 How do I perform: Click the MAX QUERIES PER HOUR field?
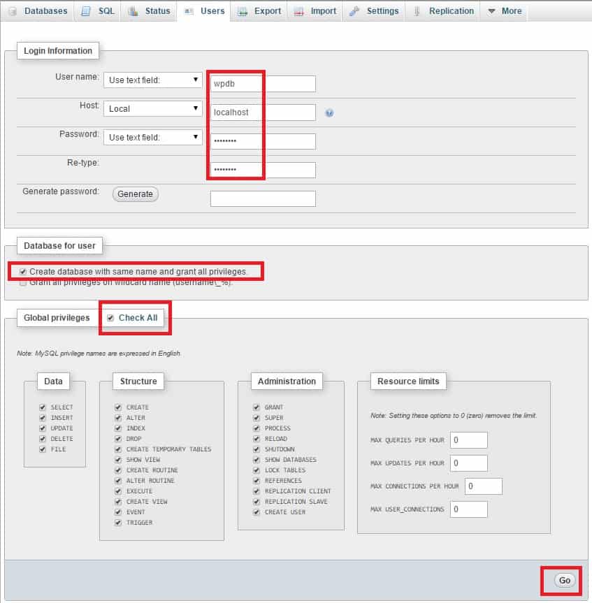point(468,440)
